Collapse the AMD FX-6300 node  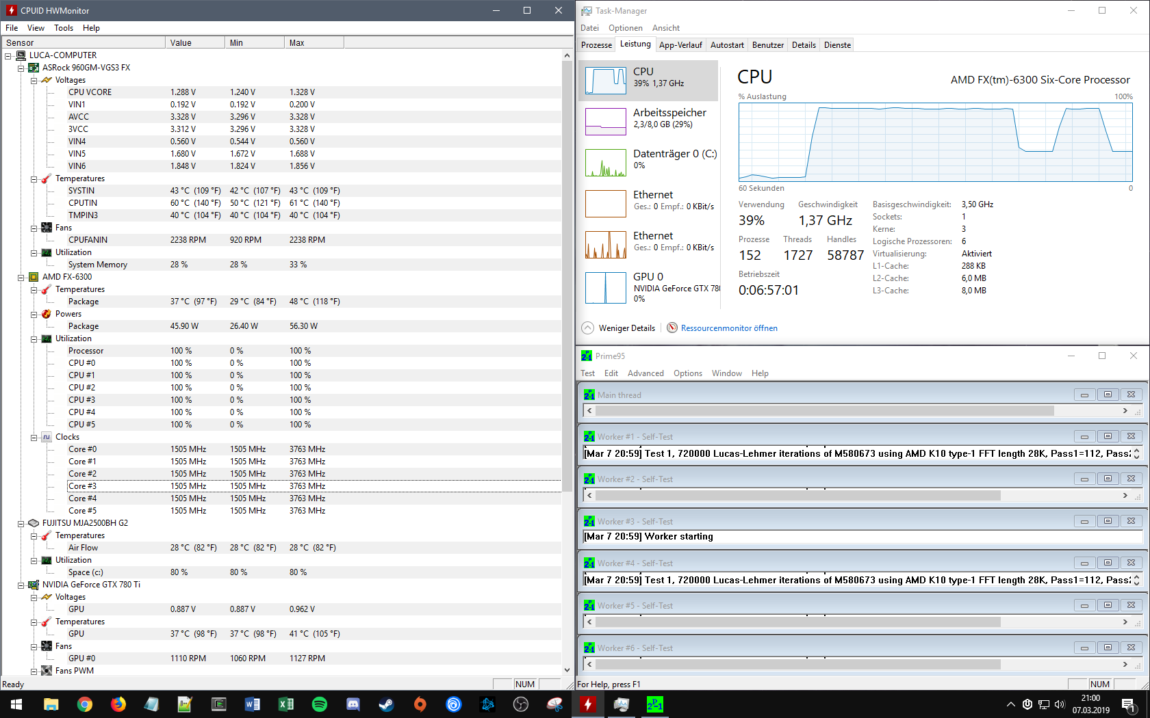pos(21,277)
